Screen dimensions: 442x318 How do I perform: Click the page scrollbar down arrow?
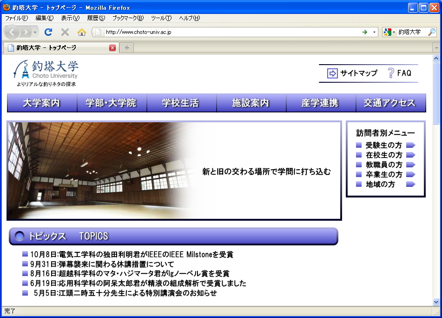[436, 302]
